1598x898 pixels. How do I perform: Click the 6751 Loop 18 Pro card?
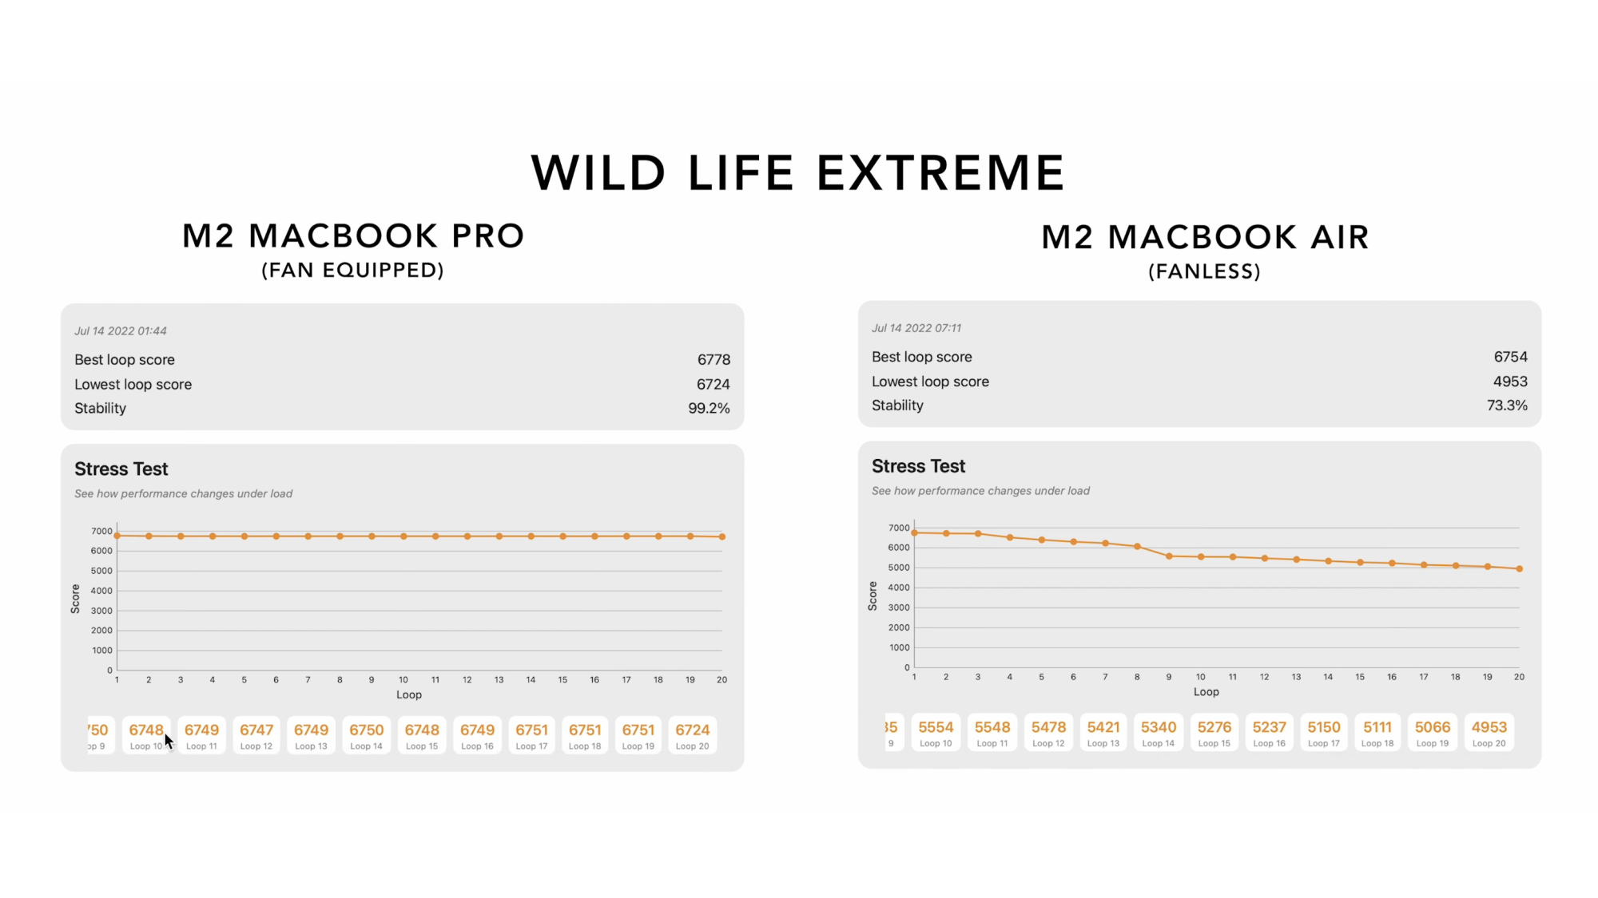[x=585, y=735]
